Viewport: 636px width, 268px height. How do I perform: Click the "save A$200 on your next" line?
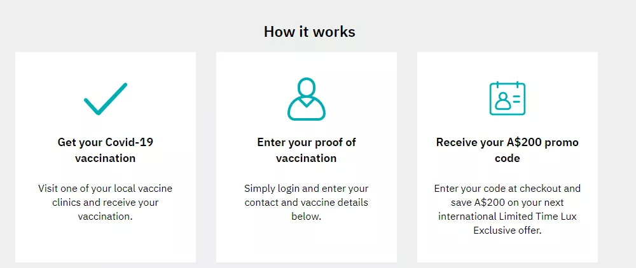508,203
